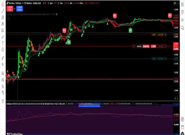Viewport: 185px width, 135px height.
Task: Click the blue Compra buy button
Action: 20,8
